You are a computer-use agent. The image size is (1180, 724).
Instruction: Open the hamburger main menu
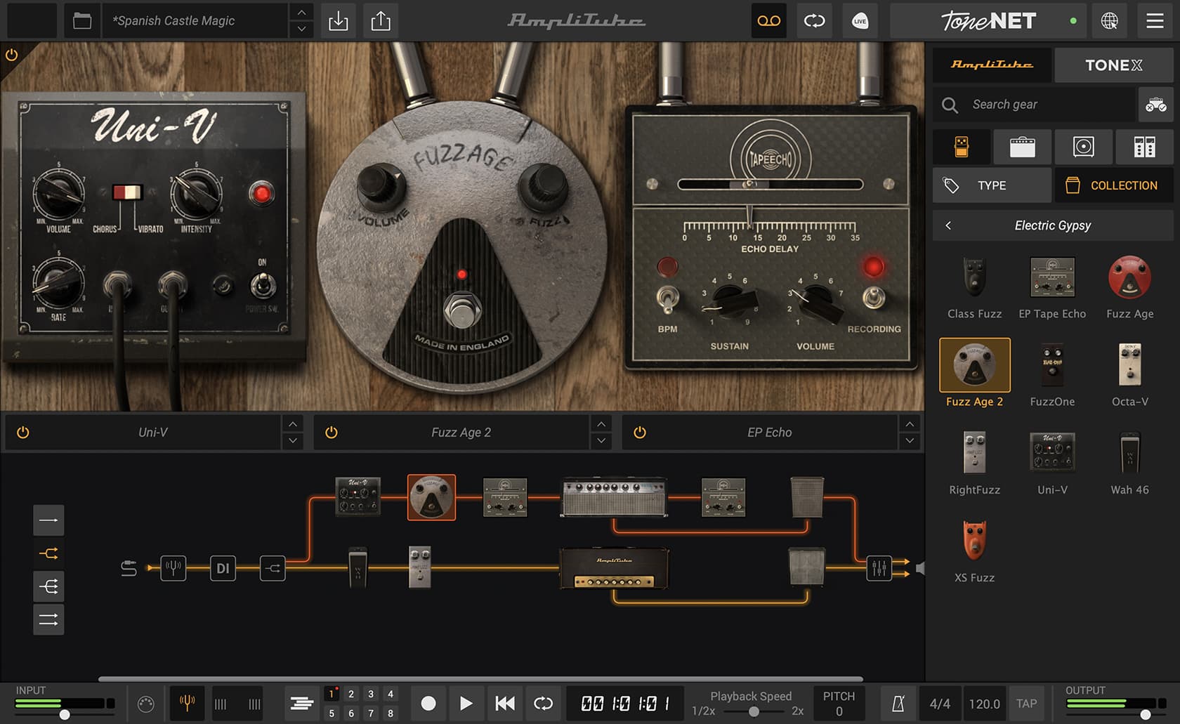1155,21
